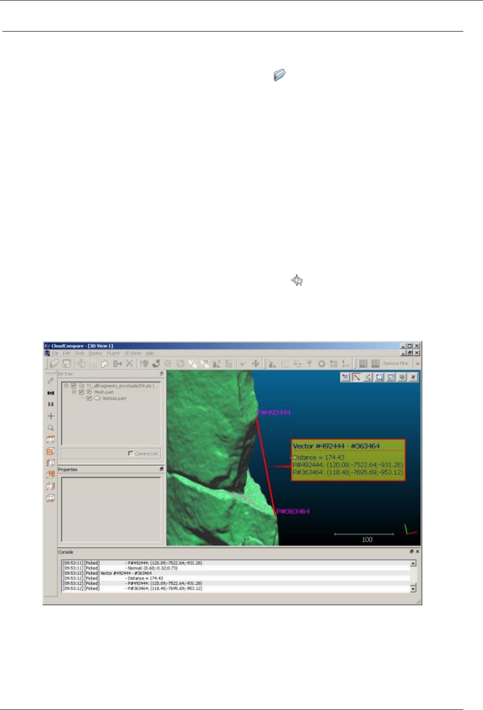Set right view cube icon

tap(51, 486)
